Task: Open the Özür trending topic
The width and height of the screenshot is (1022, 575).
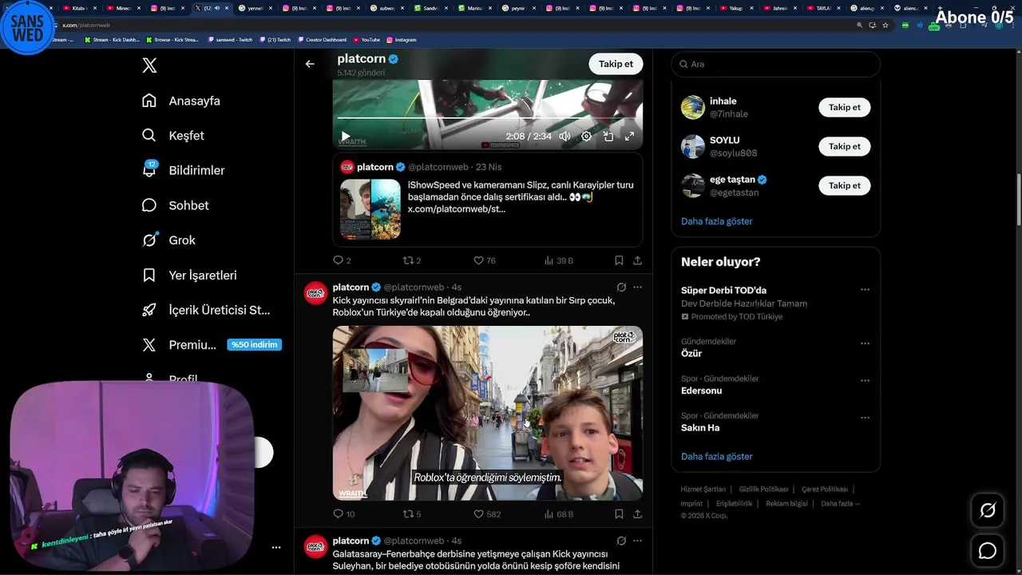Action: click(691, 353)
